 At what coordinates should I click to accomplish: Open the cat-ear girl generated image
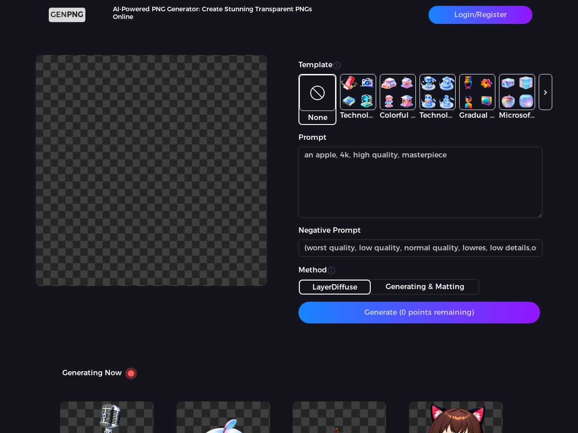pos(456,417)
